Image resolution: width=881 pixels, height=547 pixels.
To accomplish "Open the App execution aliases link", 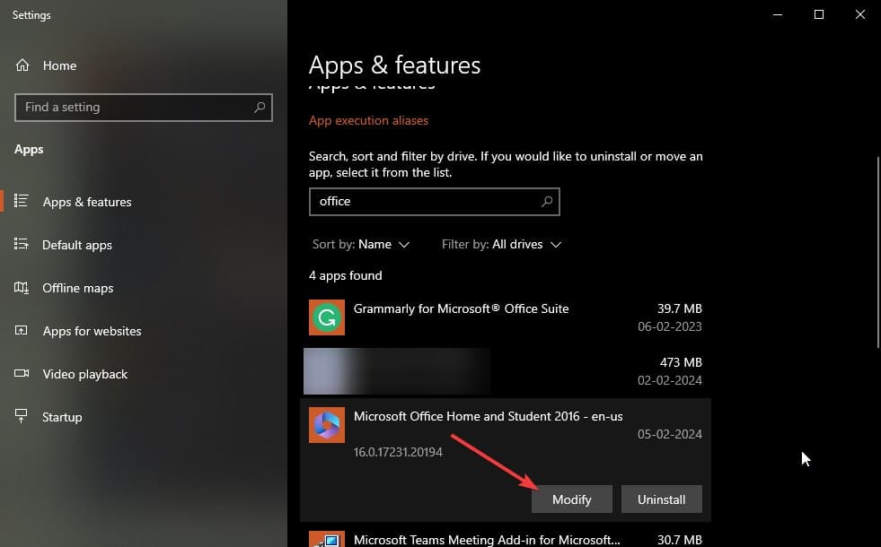I will click(368, 121).
